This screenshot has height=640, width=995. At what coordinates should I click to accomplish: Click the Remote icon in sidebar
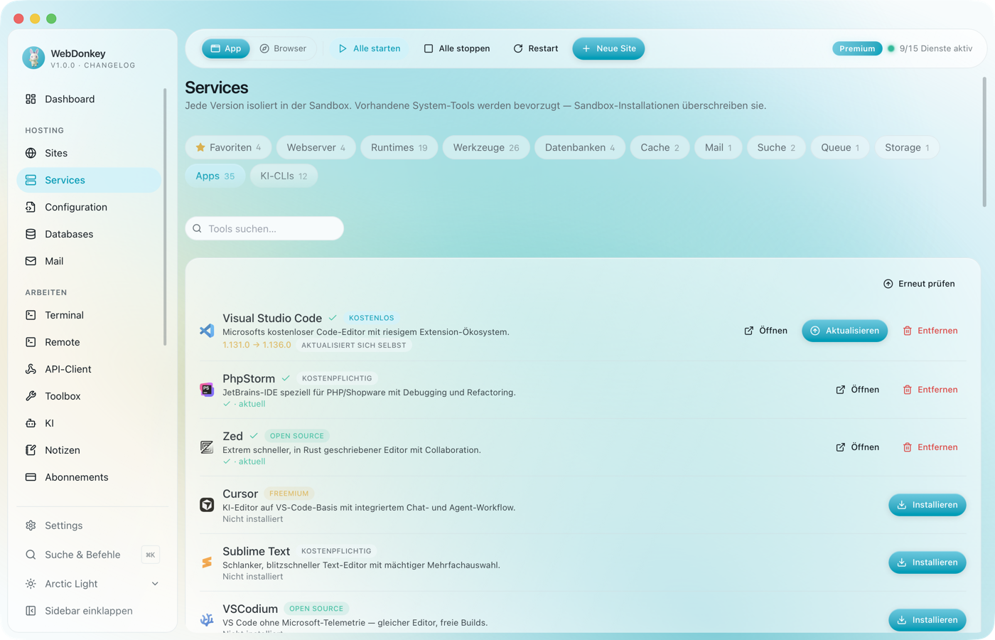pyautogui.click(x=31, y=342)
